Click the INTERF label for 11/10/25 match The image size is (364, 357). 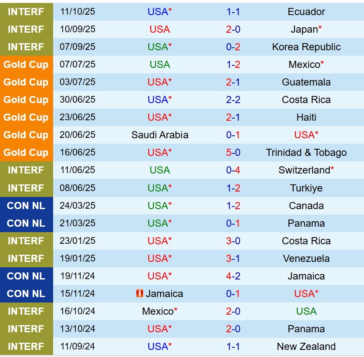tap(26, 12)
